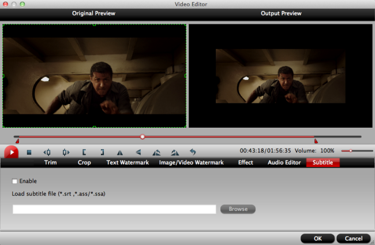Go to the Effect tab
This screenshot has height=245, width=375.
click(x=245, y=162)
